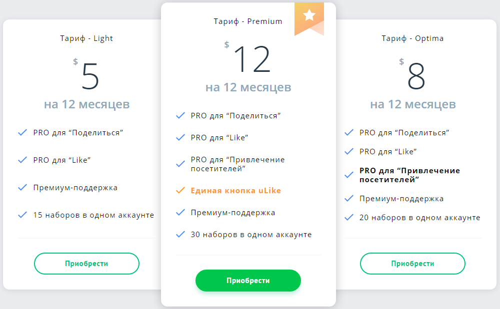This screenshot has width=500, height=309.
Task: Click Optima plan's PRO для "Like" checkmark
Action: [349, 151]
